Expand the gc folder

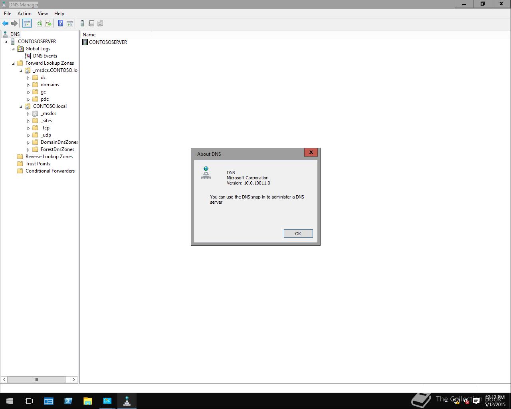[28, 92]
